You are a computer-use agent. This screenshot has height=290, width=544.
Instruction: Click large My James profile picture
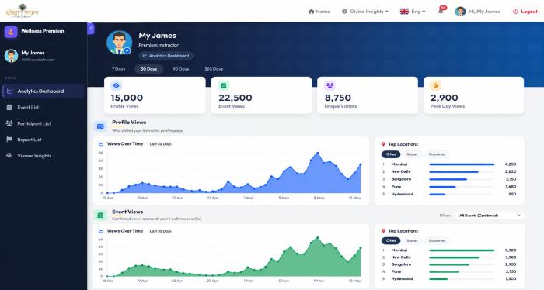point(119,43)
